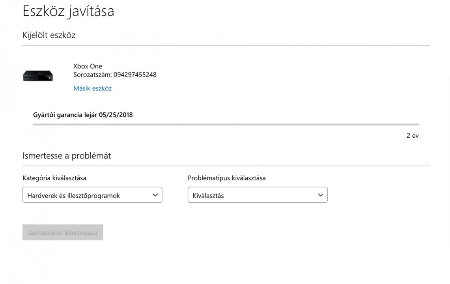Click the 'Ismertesse a problémát' section heading
The height and width of the screenshot is (284, 450).
click(x=67, y=156)
